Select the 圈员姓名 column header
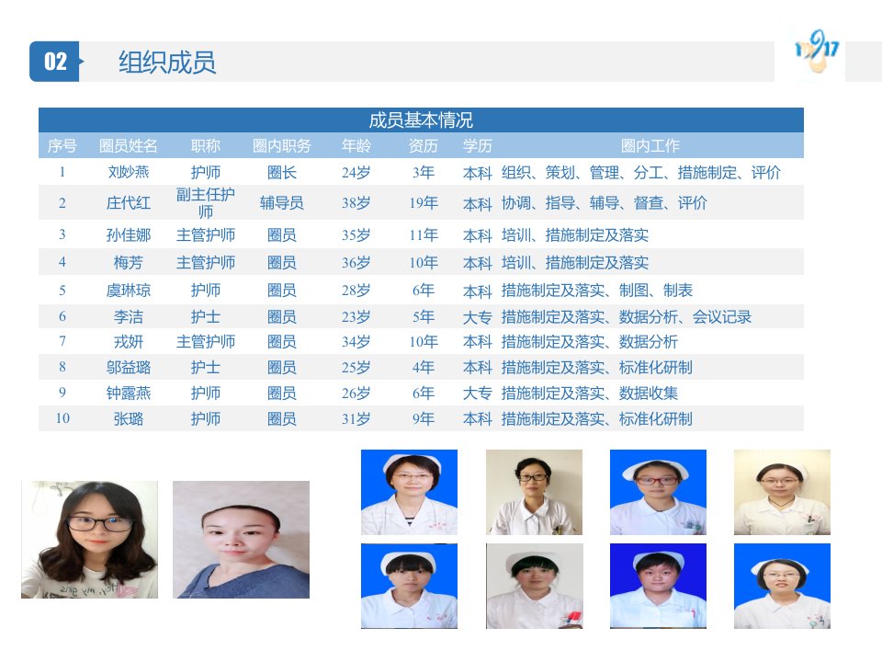 click(x=129, y=146)
